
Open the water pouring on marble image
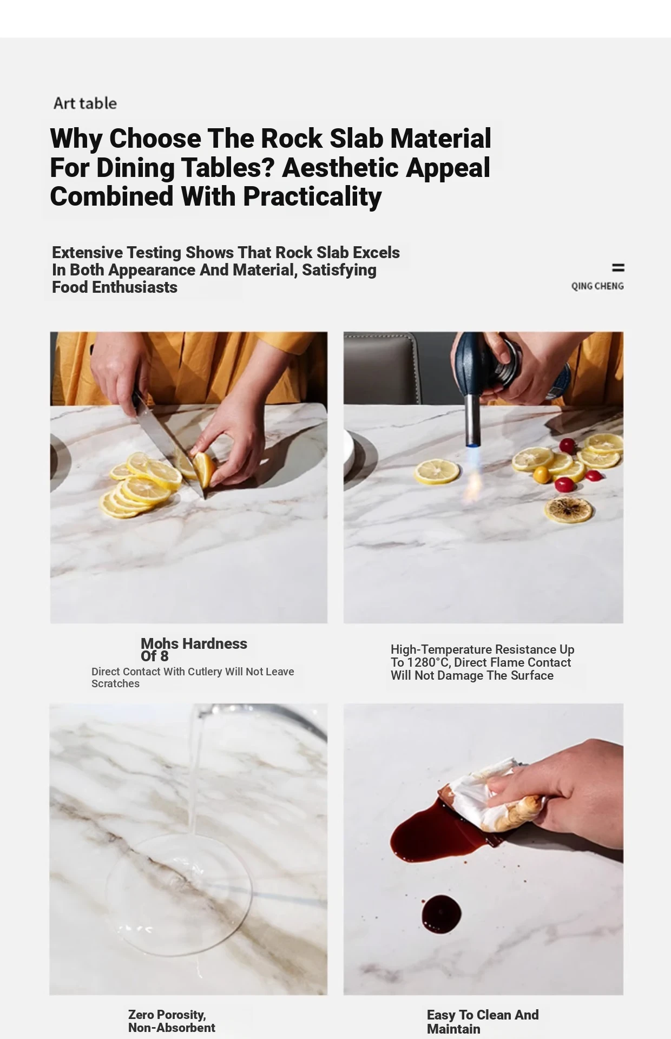(x=189, y=849)
